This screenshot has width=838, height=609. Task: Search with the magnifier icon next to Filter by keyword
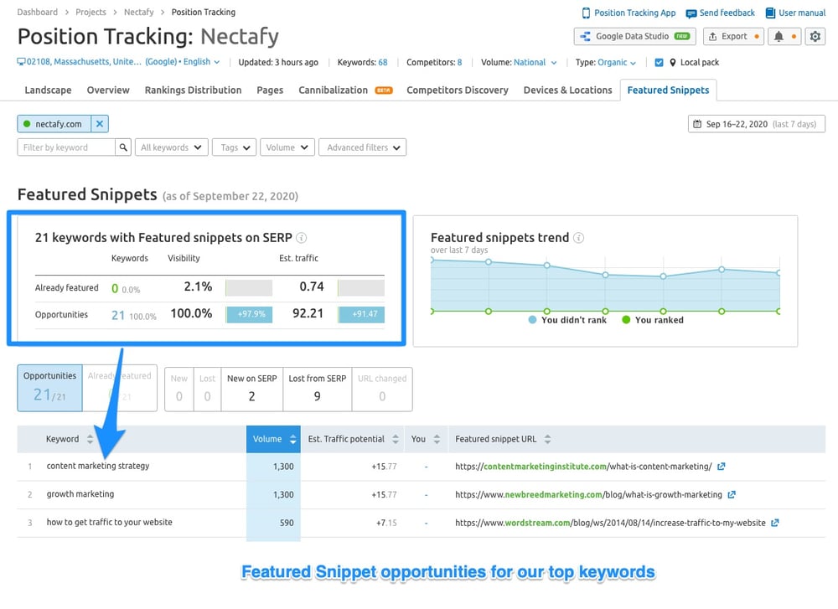pyautogui.click(x=123, y=147)
